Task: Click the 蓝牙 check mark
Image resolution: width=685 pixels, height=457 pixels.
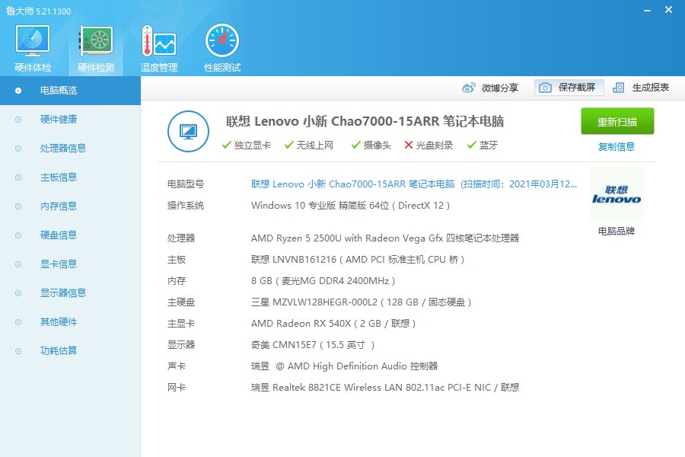Action: (471, 145)
